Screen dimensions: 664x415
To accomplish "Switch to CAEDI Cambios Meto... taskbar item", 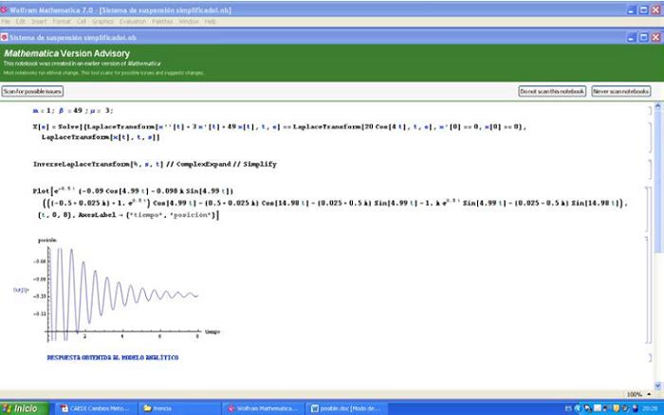I will 97,408.
